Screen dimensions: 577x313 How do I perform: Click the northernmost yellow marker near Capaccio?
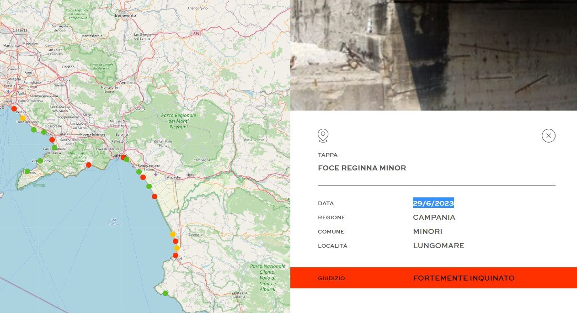point(173,234)
